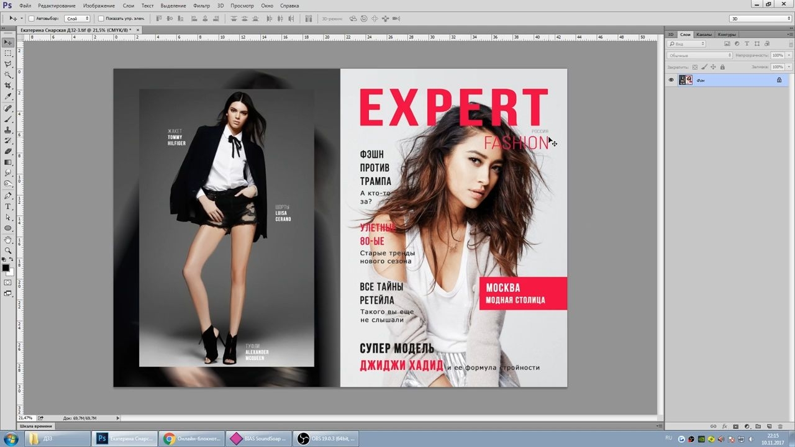Select the Pen tool
This screenshot has width=795, height=447.
(x=8, y=196)
